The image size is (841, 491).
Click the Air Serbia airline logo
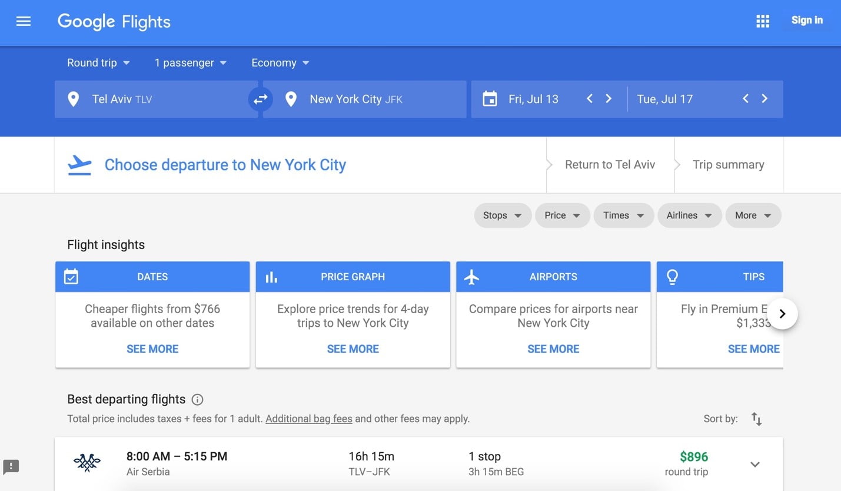point(87,463)
